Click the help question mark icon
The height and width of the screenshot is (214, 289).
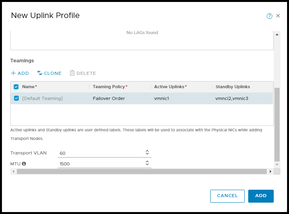coord(269,16)
